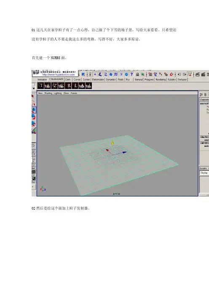
Task: Open the View panel menu
Action: [x=40, y=93]
